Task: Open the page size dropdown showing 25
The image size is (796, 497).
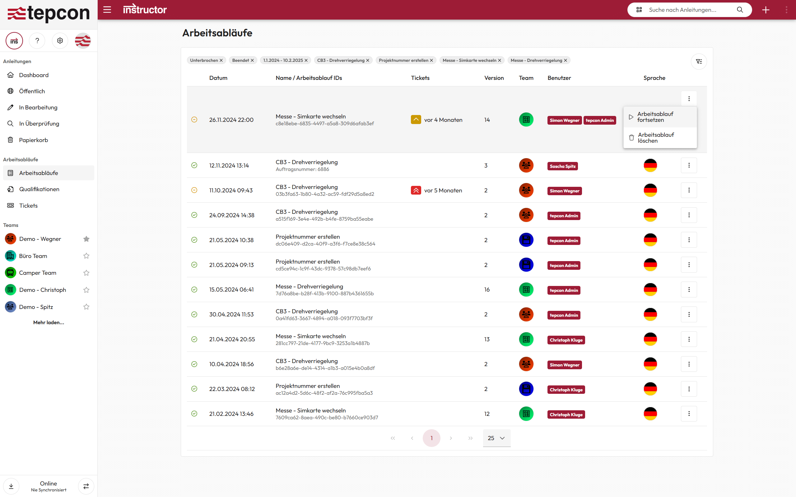Action: [496, 438]
